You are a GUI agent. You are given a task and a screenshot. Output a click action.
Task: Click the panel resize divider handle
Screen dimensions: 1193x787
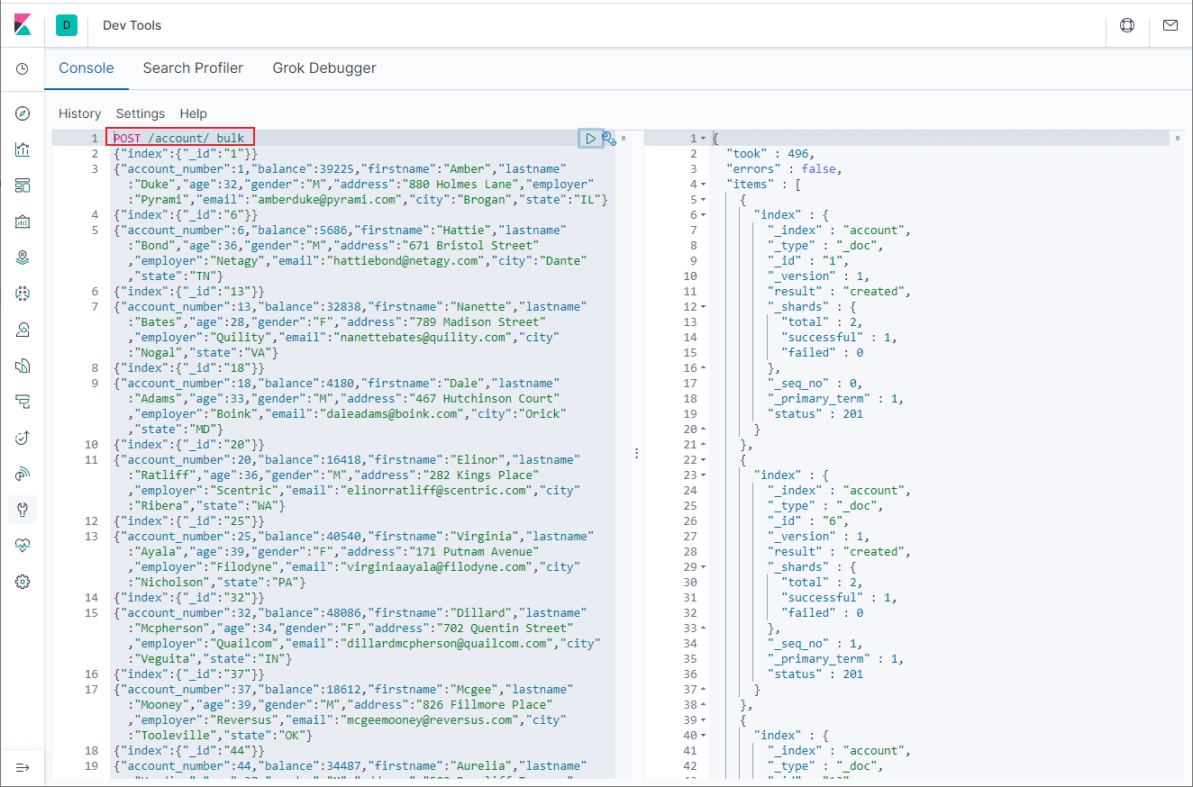(x=637, y=454)
